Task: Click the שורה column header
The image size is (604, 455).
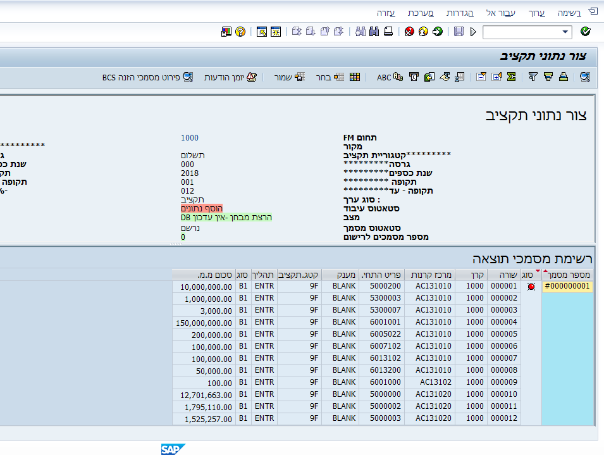Action: click(504, 275)
